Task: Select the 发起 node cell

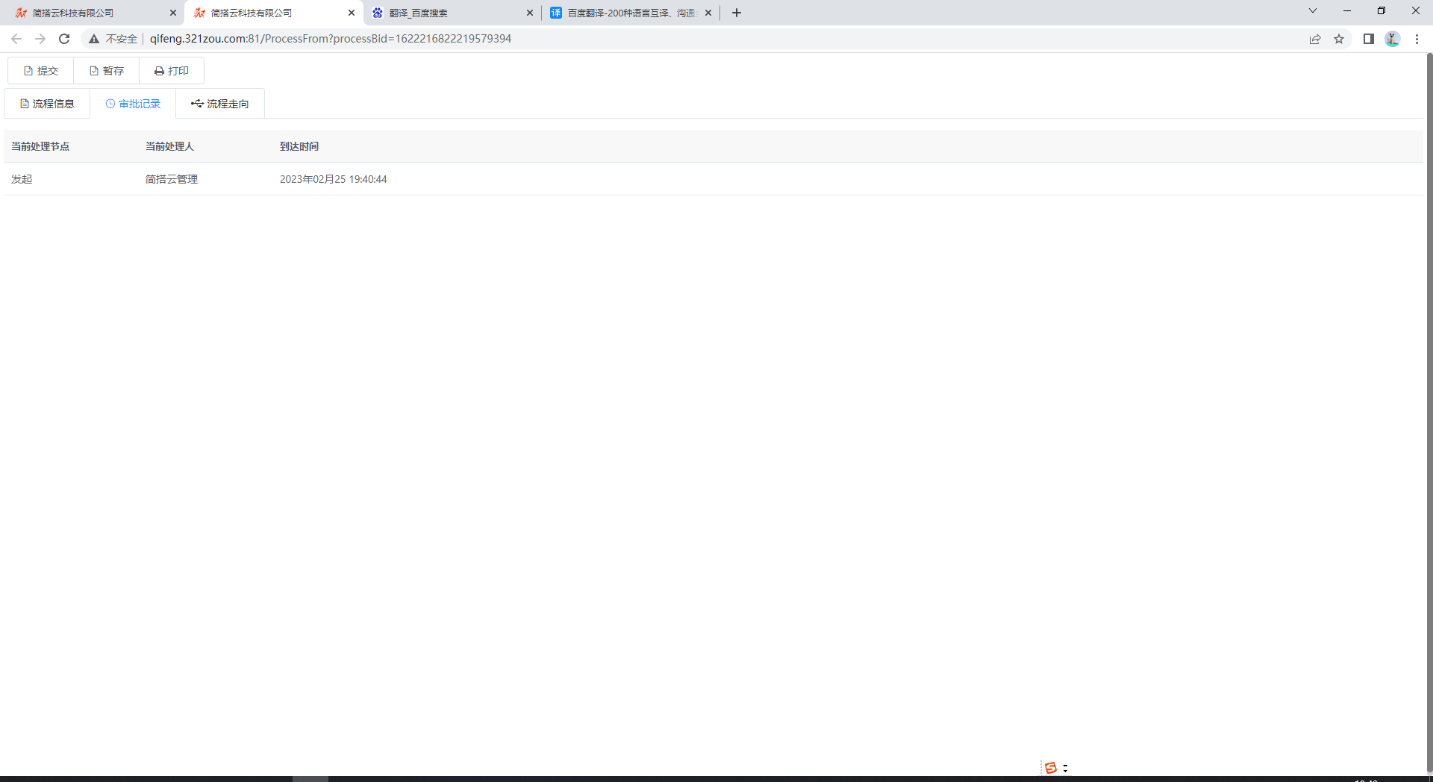Action: [22, 179]
